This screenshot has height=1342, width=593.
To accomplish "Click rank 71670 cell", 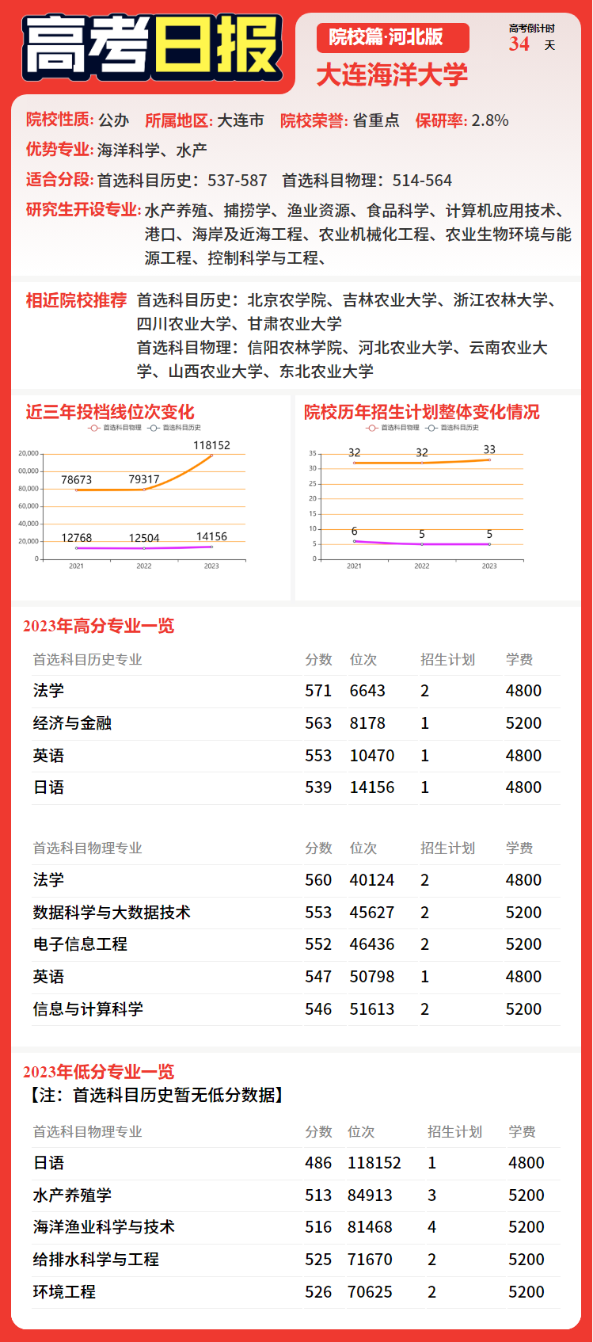I will [x=370, y=1260].
